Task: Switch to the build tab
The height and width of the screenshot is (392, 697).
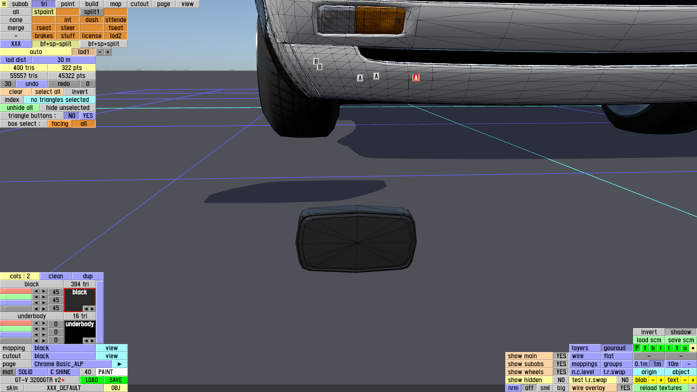Action: pyautogui.click(x=91, y=4)
